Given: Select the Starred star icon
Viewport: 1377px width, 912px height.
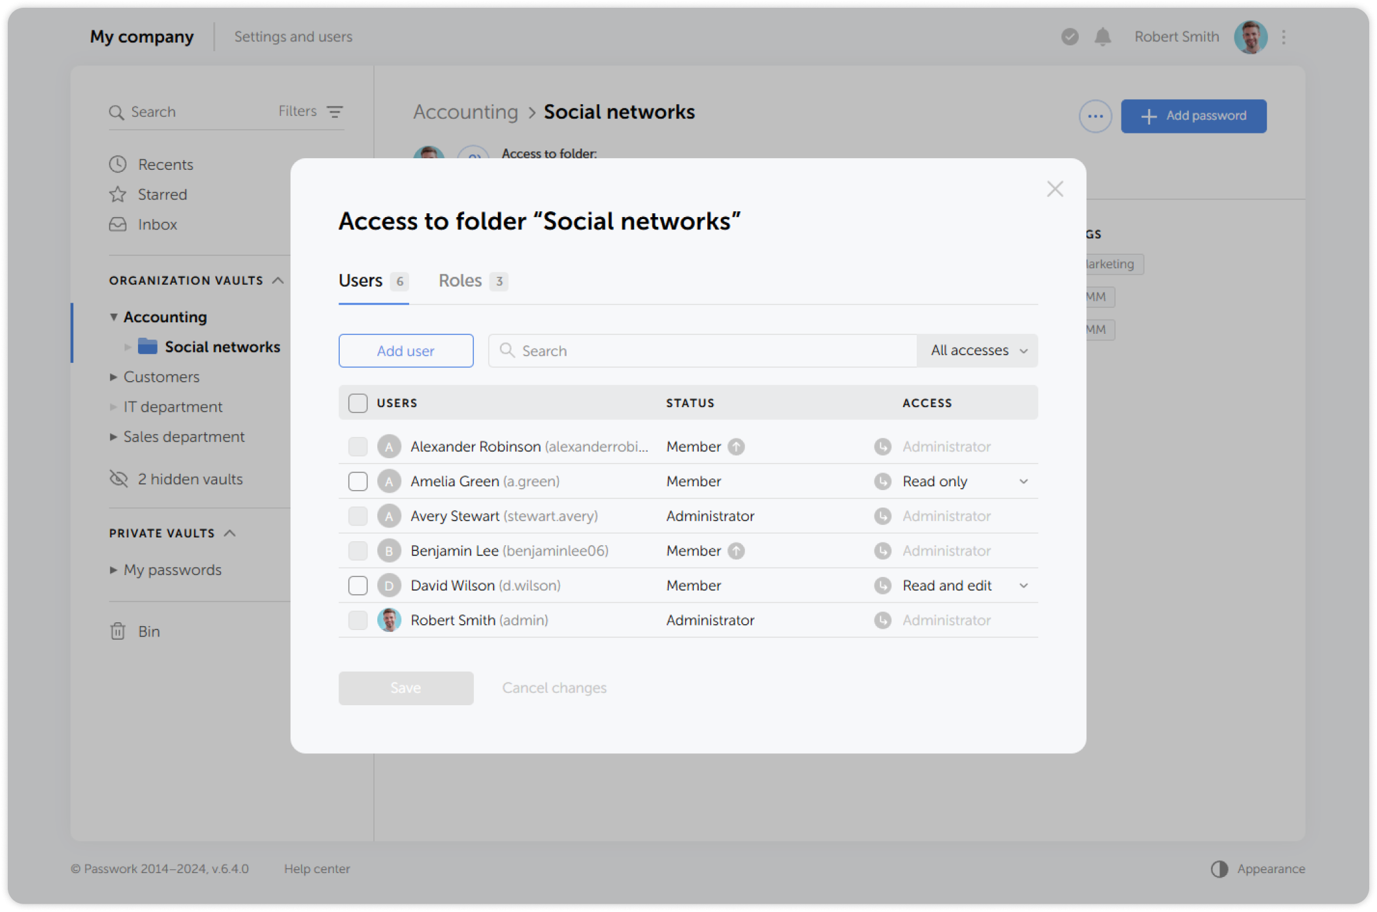Looking at the screenshot, I should (x=117, y=194).
